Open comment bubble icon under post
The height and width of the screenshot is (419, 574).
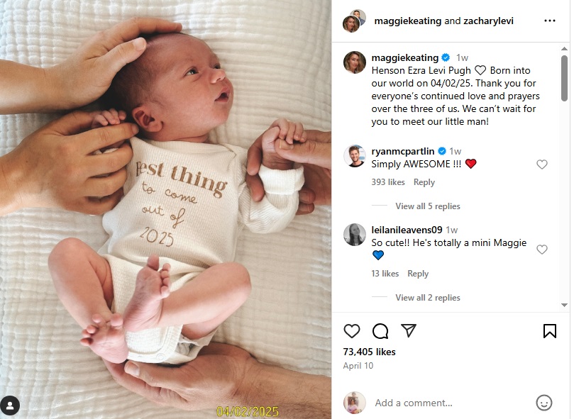point(380,331)
